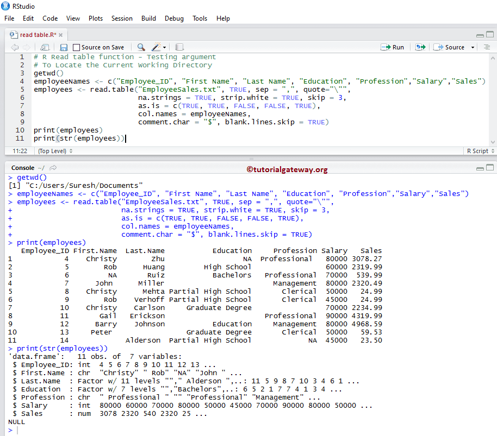This screenshot has width=497, height=436.
Task: Maximize the Console pane
Action: [489, 168]
